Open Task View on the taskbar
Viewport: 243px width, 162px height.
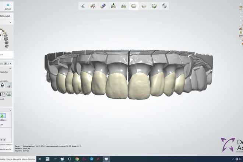pyautogui.click(x=40, y=159)
